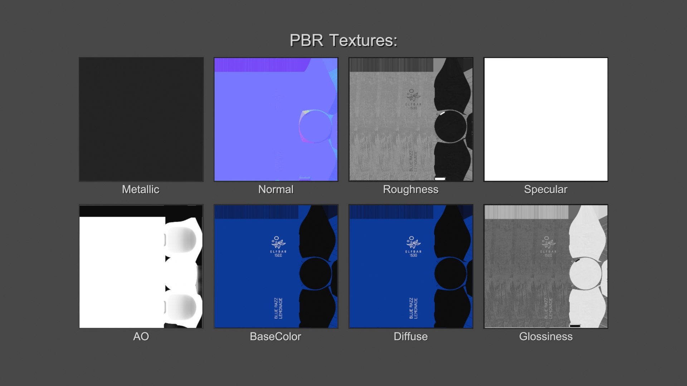Screen dimensions: 687x386
Task: Click 'BLUE RAZZ LEMONADE' text in Diffuse texture
Action: coord(413,308)
